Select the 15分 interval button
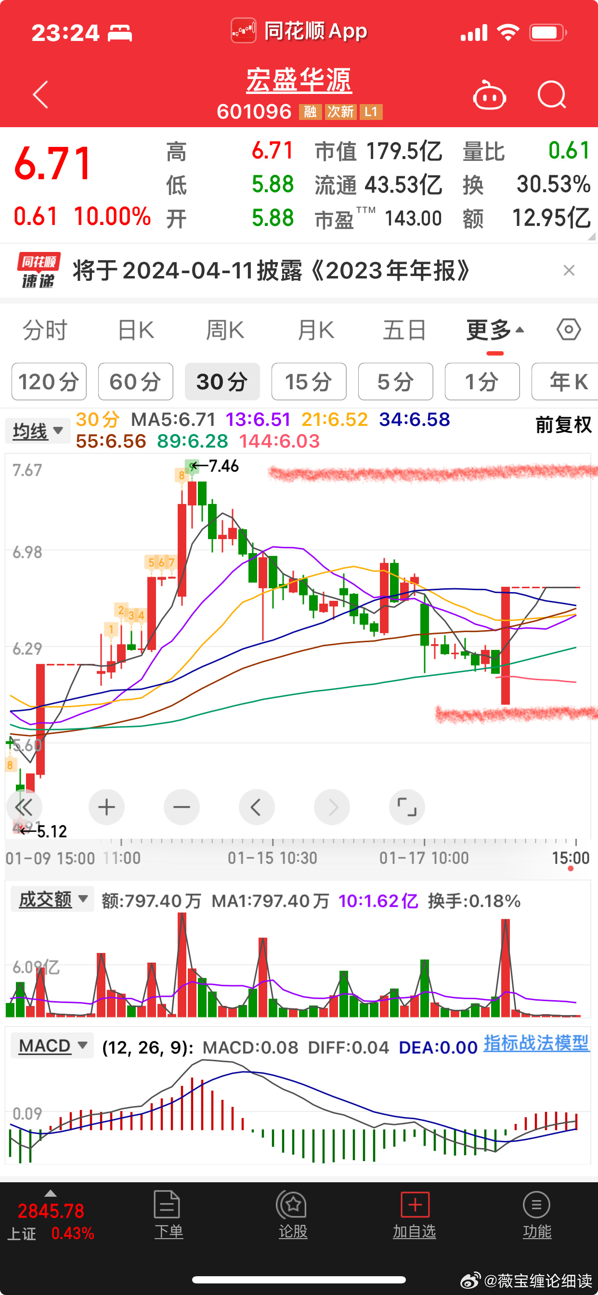Image resolution: width=598 pixels, height=1295 pixels. coord(309,382)
